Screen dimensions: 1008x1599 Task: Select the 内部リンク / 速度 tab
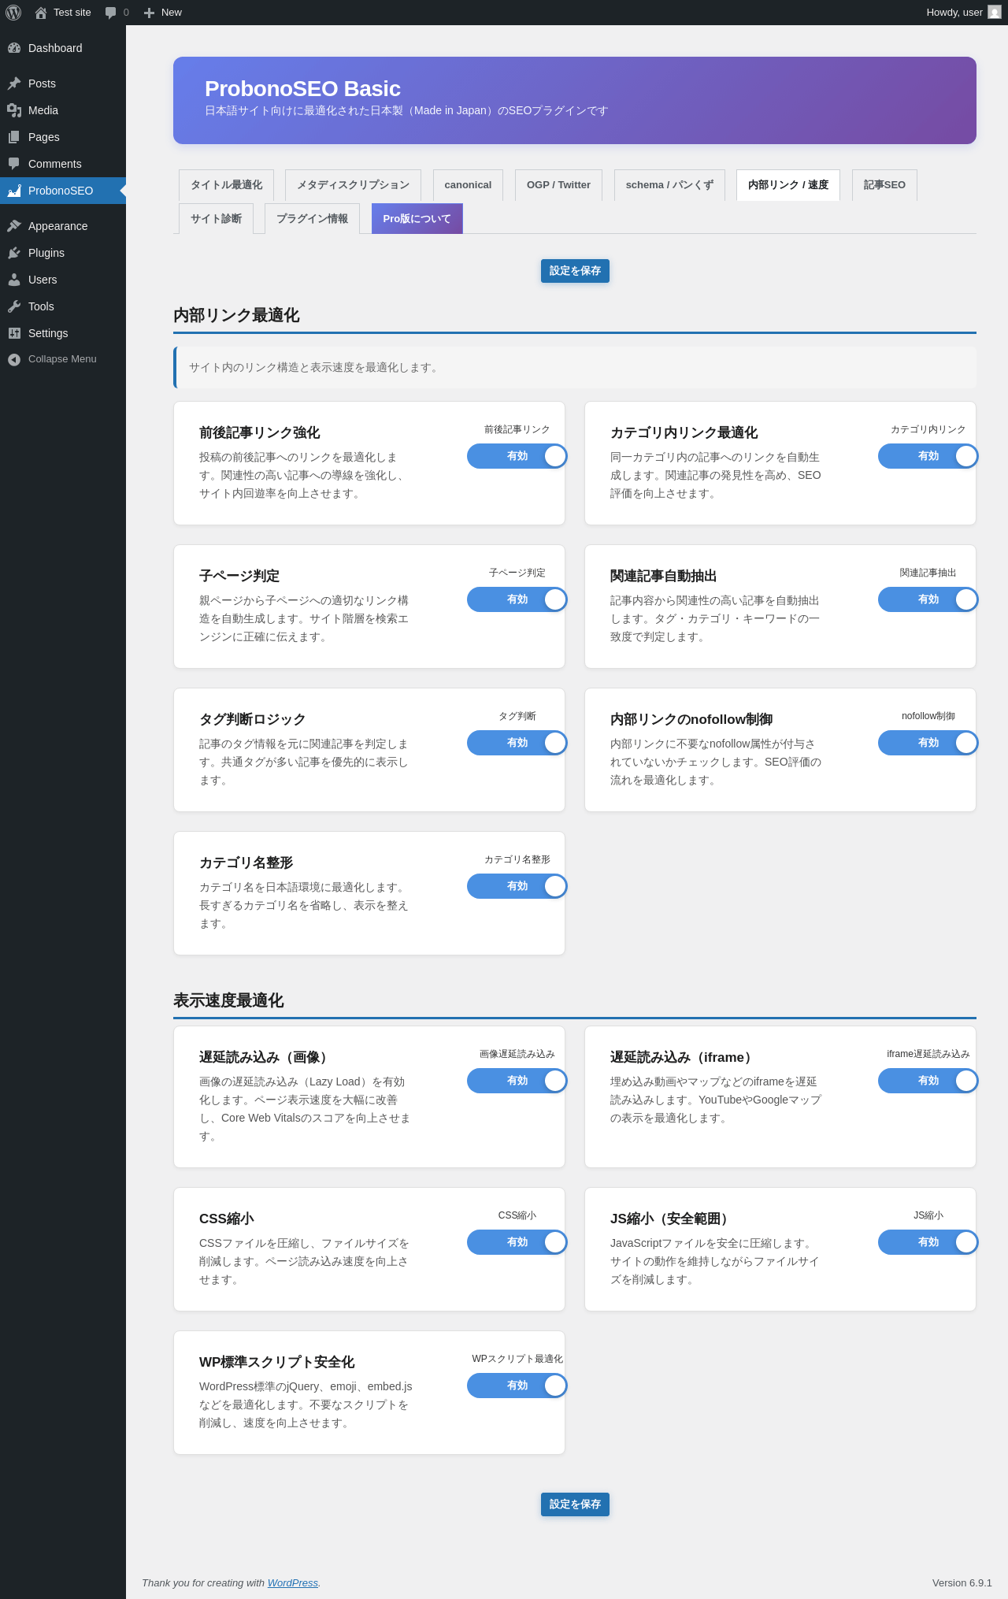pyautogui.click(x=788, y=185)
